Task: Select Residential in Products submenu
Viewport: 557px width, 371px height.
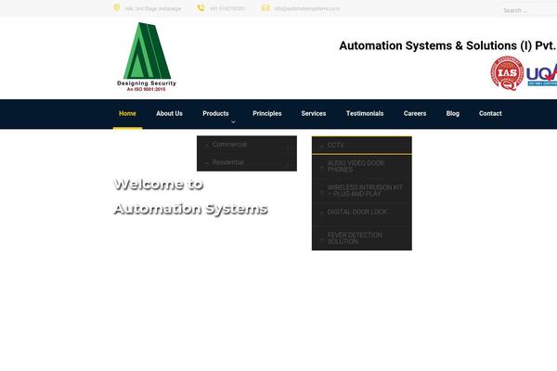Action: (247, 162)
